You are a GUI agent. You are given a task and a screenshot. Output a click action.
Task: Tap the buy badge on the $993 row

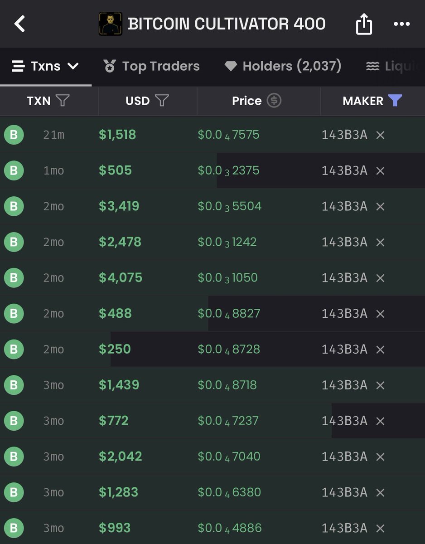click(x=14, y=528)
